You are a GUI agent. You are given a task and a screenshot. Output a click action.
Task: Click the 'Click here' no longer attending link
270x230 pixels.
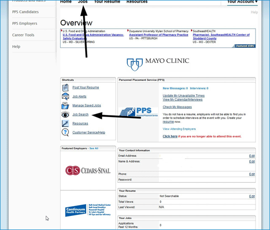(170, 136)
